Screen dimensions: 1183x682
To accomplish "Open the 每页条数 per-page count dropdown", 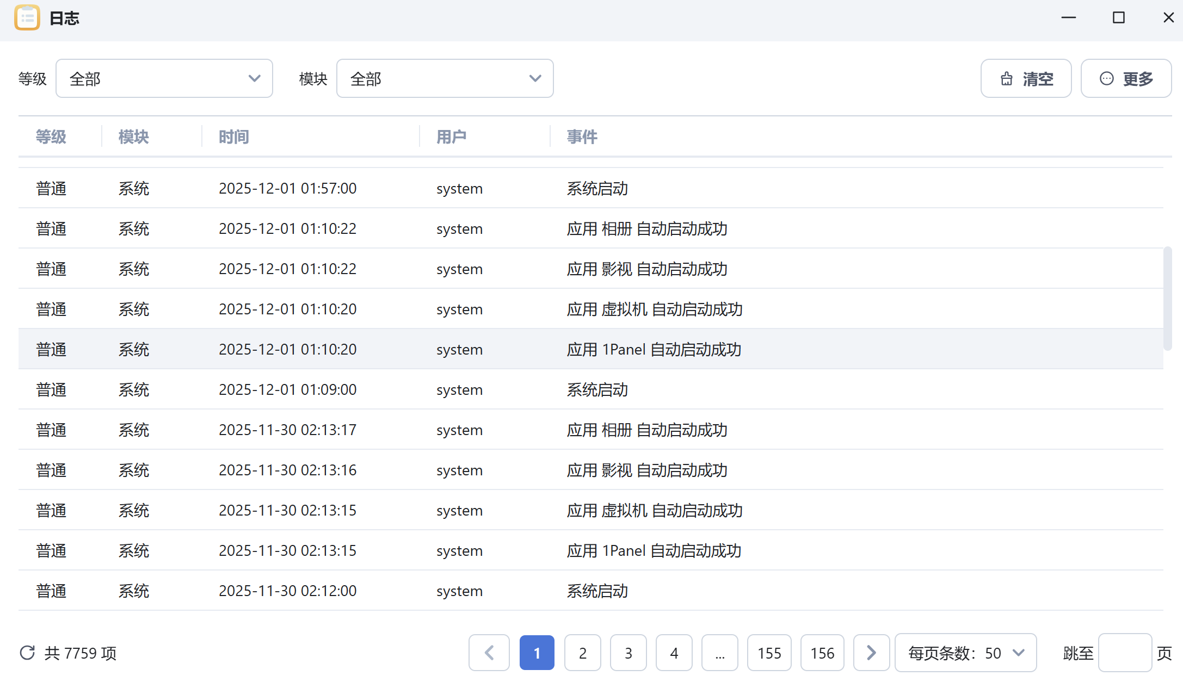I will pyautogui.click(x=965, y=653).
